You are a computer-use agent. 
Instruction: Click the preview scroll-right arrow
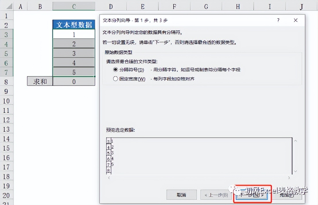[289, 178]
